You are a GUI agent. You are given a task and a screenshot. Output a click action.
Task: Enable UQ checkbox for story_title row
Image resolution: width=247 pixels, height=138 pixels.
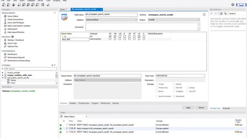tap(120, 39)
